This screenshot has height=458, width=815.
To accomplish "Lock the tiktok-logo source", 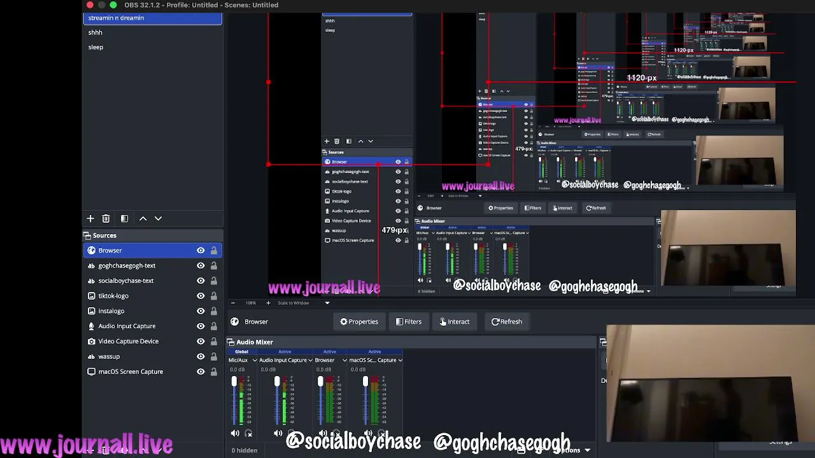I will (214, 296).
